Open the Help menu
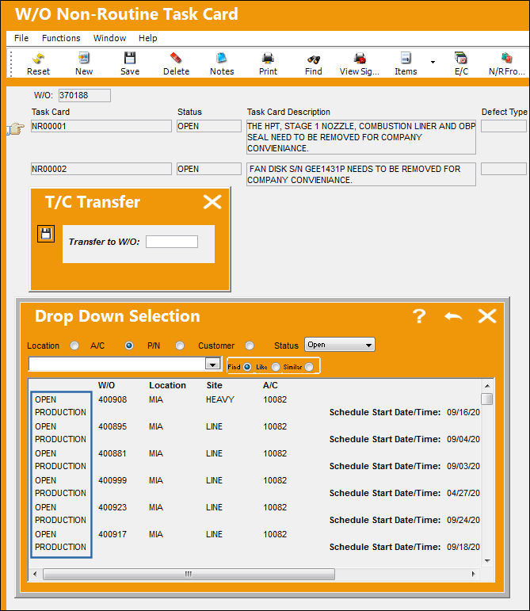 pyautogui.click(x=148, y=38)
